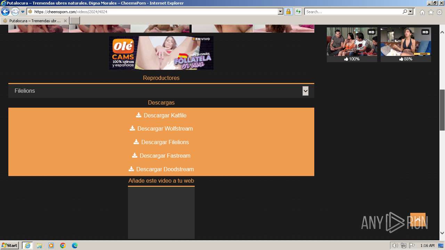Go back with the browser Back arrow
The image size is (445, 250).
(5, 11)
